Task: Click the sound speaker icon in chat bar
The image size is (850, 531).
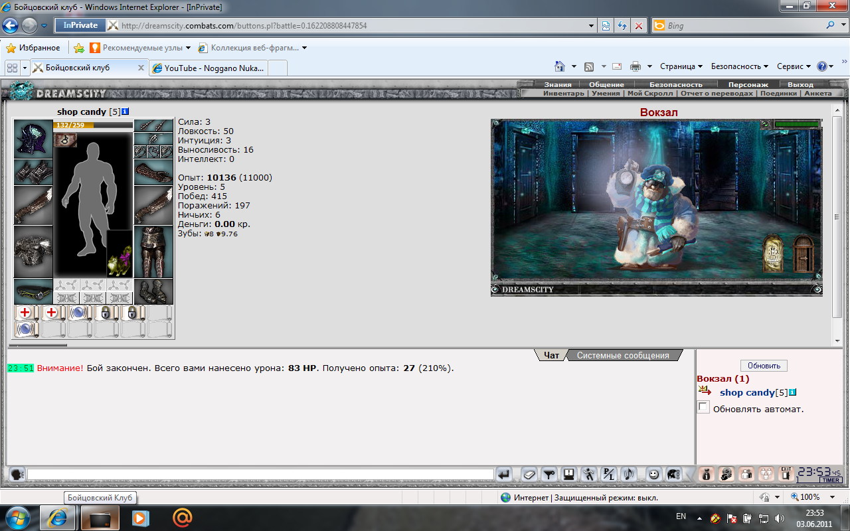Action: 629,474
